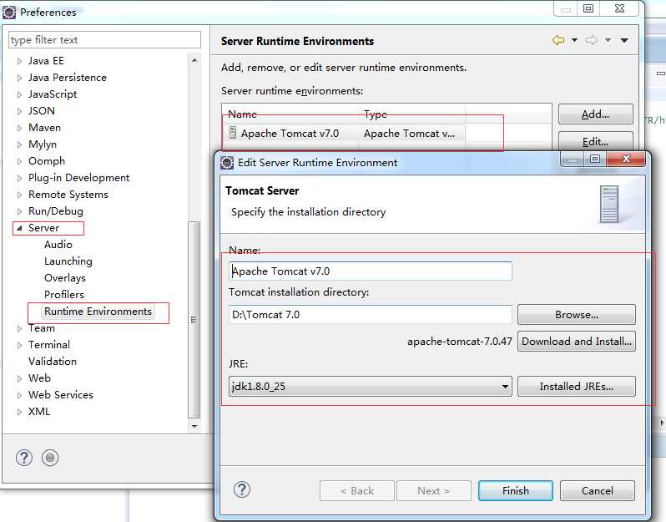Image resolution: width=666 pixels, height=522 pixels.
Task: Select Audio under Server
Action: pyautogui.click(x=58, y=245)
